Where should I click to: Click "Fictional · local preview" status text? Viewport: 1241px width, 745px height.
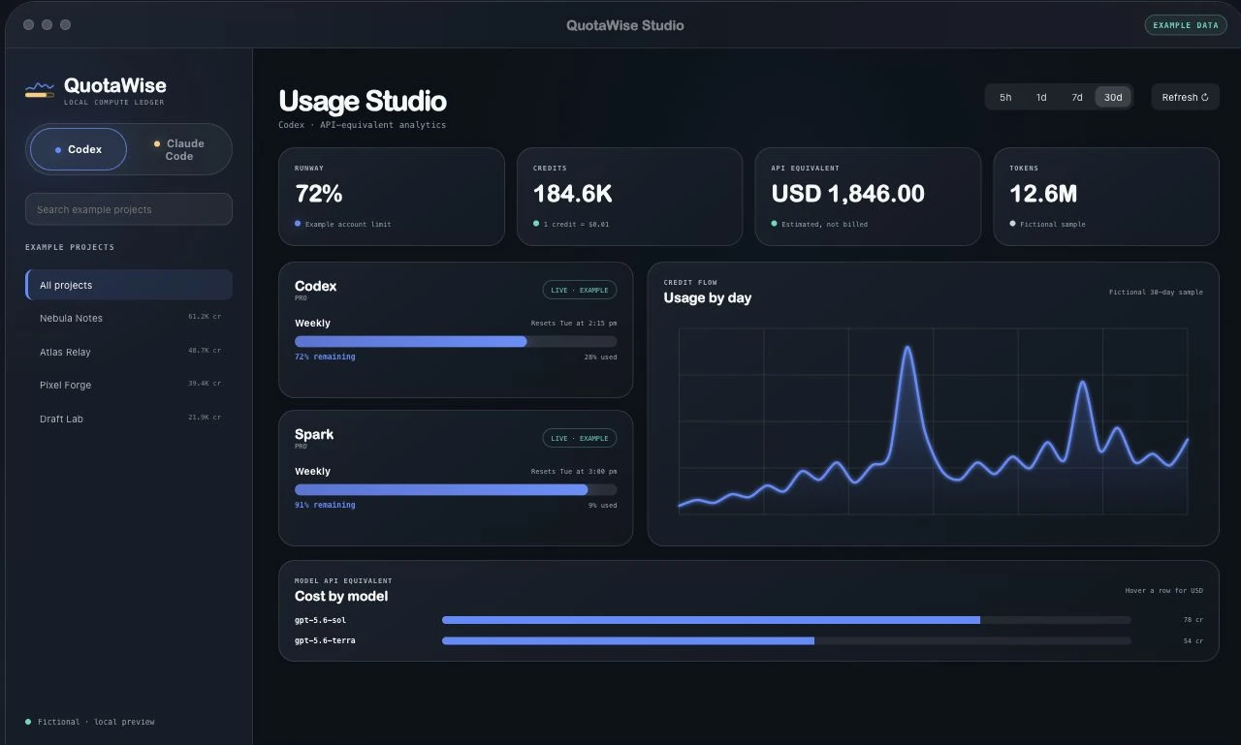tap(96, 722)
